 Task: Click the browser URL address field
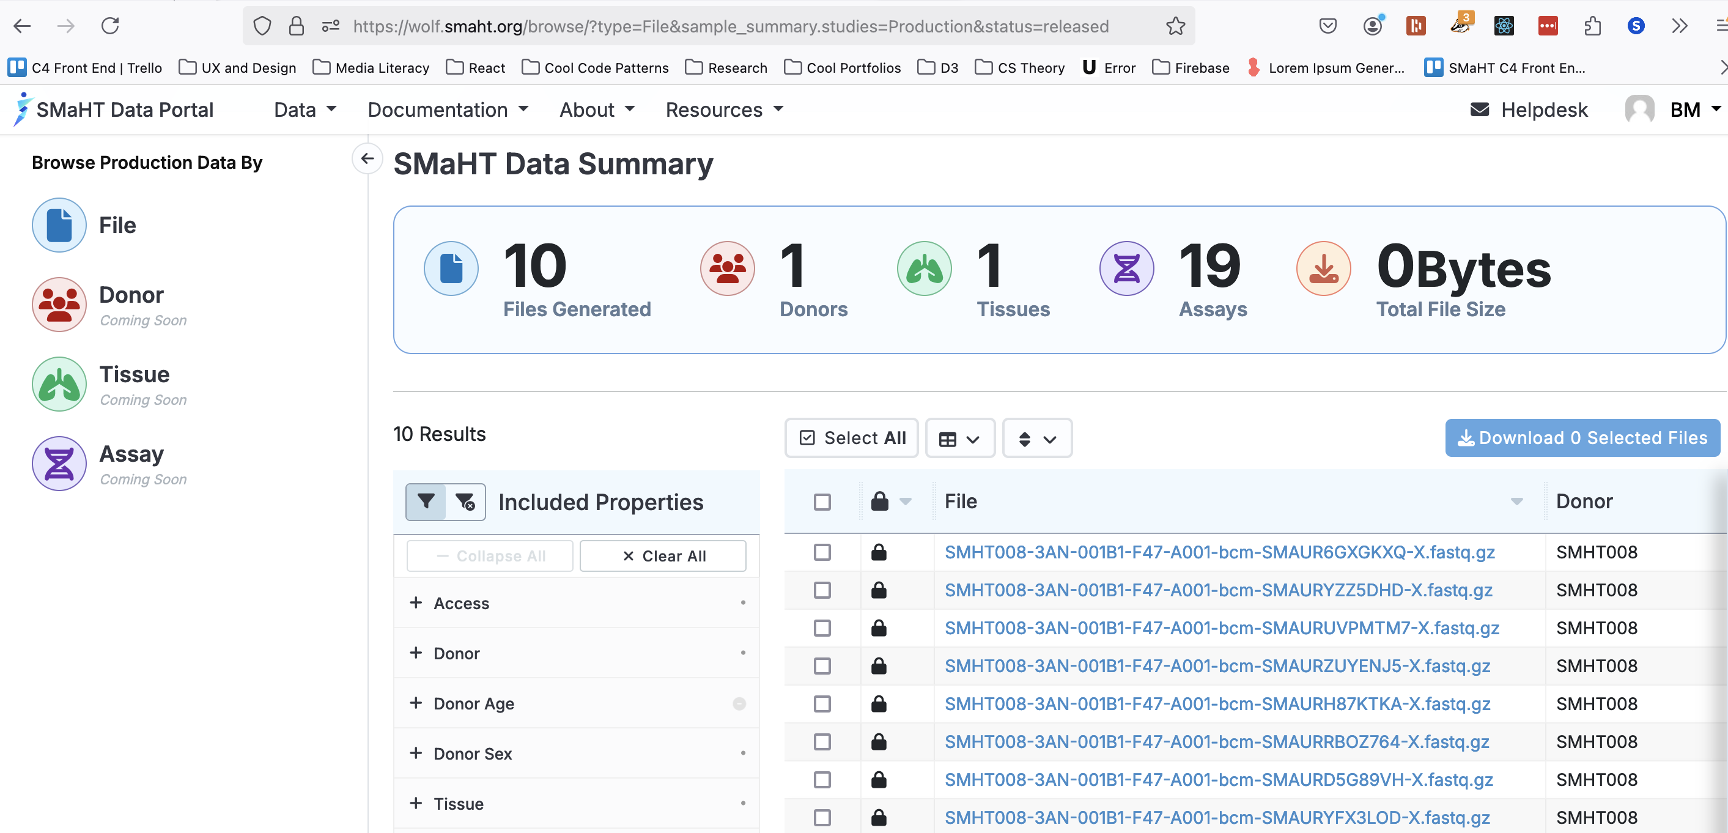click(x=731, y=26)
